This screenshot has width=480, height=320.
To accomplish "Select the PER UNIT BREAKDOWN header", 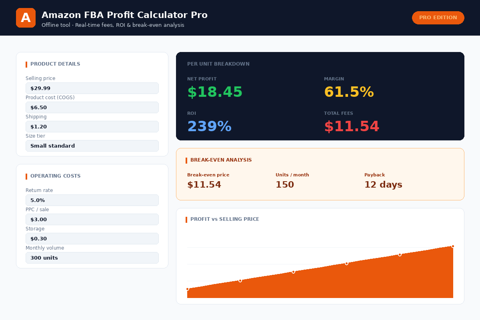I will click(218, 64).
